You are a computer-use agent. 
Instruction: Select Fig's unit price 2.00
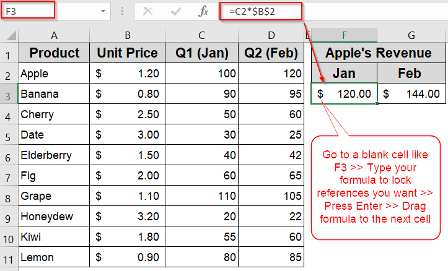128,176
